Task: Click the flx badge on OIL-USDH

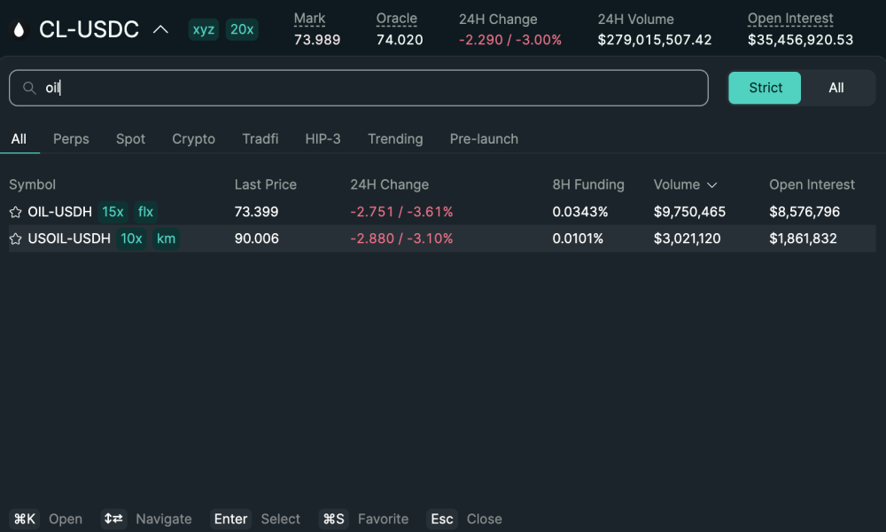Action: pyautogui.click(x=144, y=212)
